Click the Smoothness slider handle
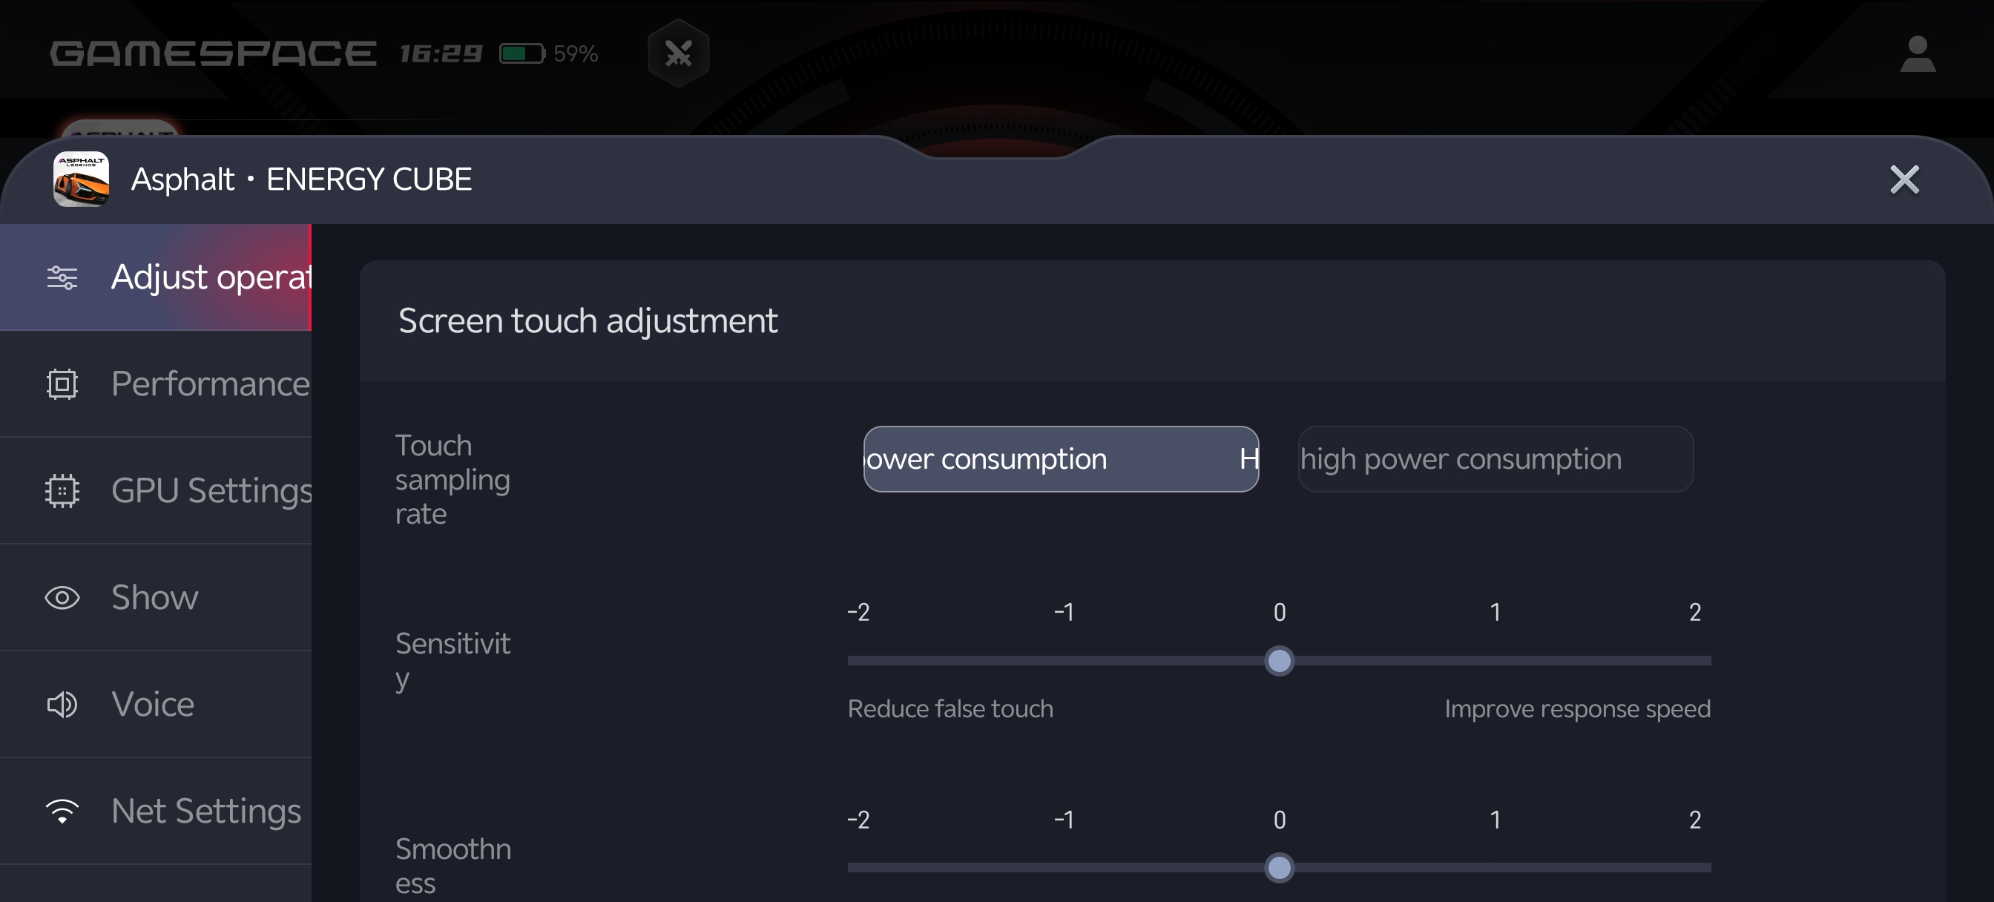This screenshot has width=1994, height=902. 1279,868
